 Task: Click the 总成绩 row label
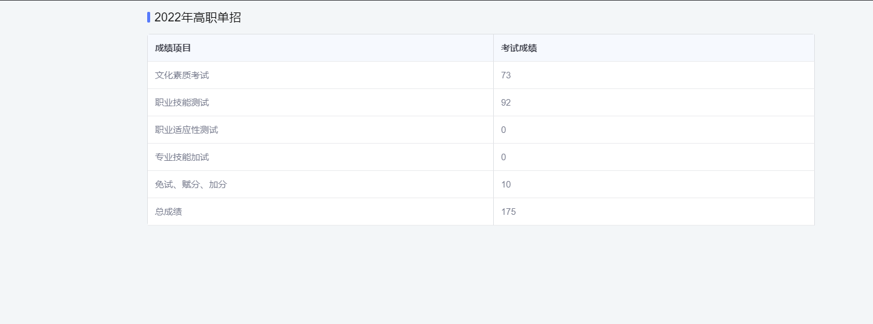click(x=168, y=212)
